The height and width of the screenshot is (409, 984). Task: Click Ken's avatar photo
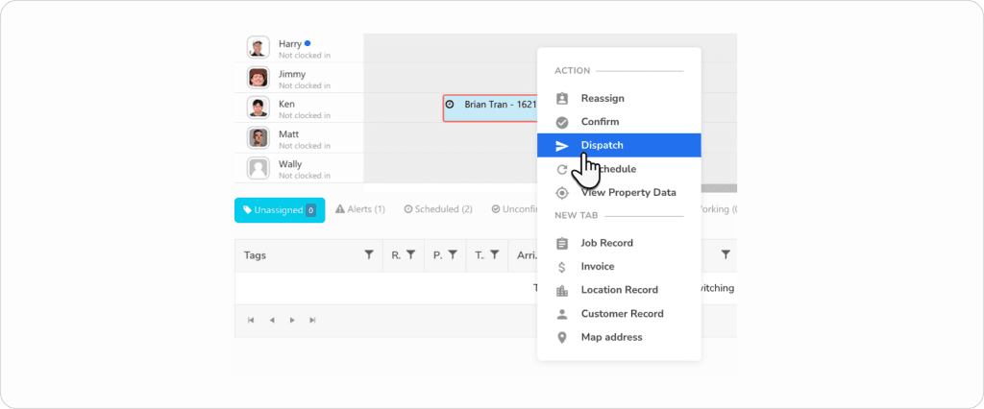(258, 108)
